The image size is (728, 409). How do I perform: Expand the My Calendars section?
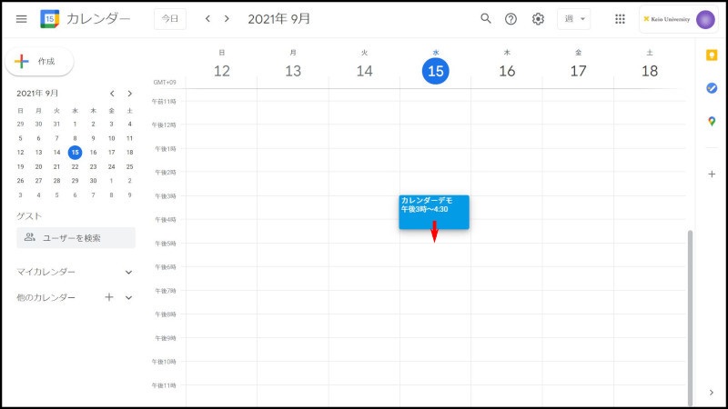128,272
